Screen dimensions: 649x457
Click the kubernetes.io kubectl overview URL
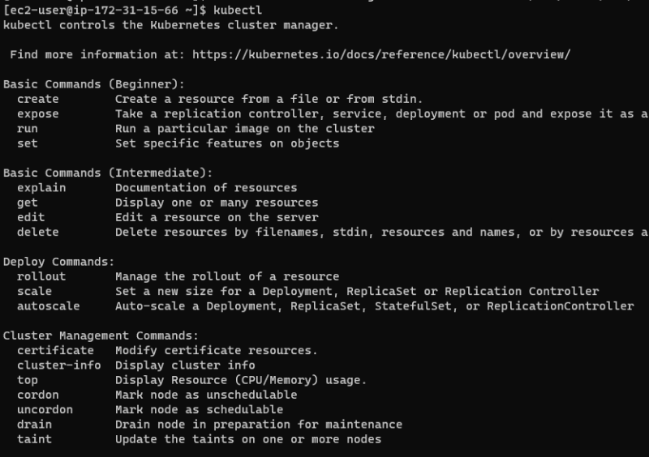pyautogui.click(x=383, y=54)
